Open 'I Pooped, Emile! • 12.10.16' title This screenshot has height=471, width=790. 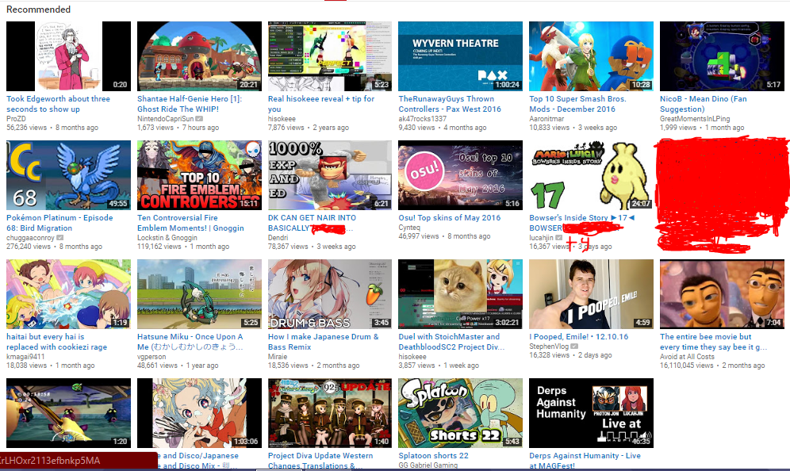579,336
